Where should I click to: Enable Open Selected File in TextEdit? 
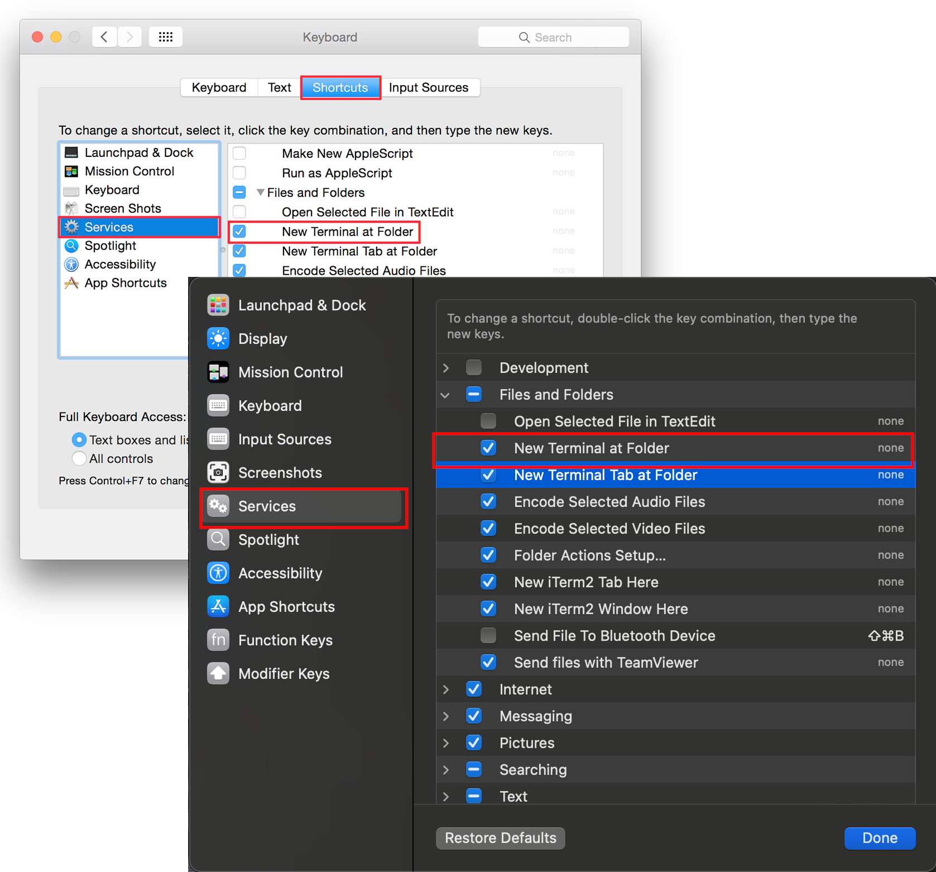pos(488,421)
